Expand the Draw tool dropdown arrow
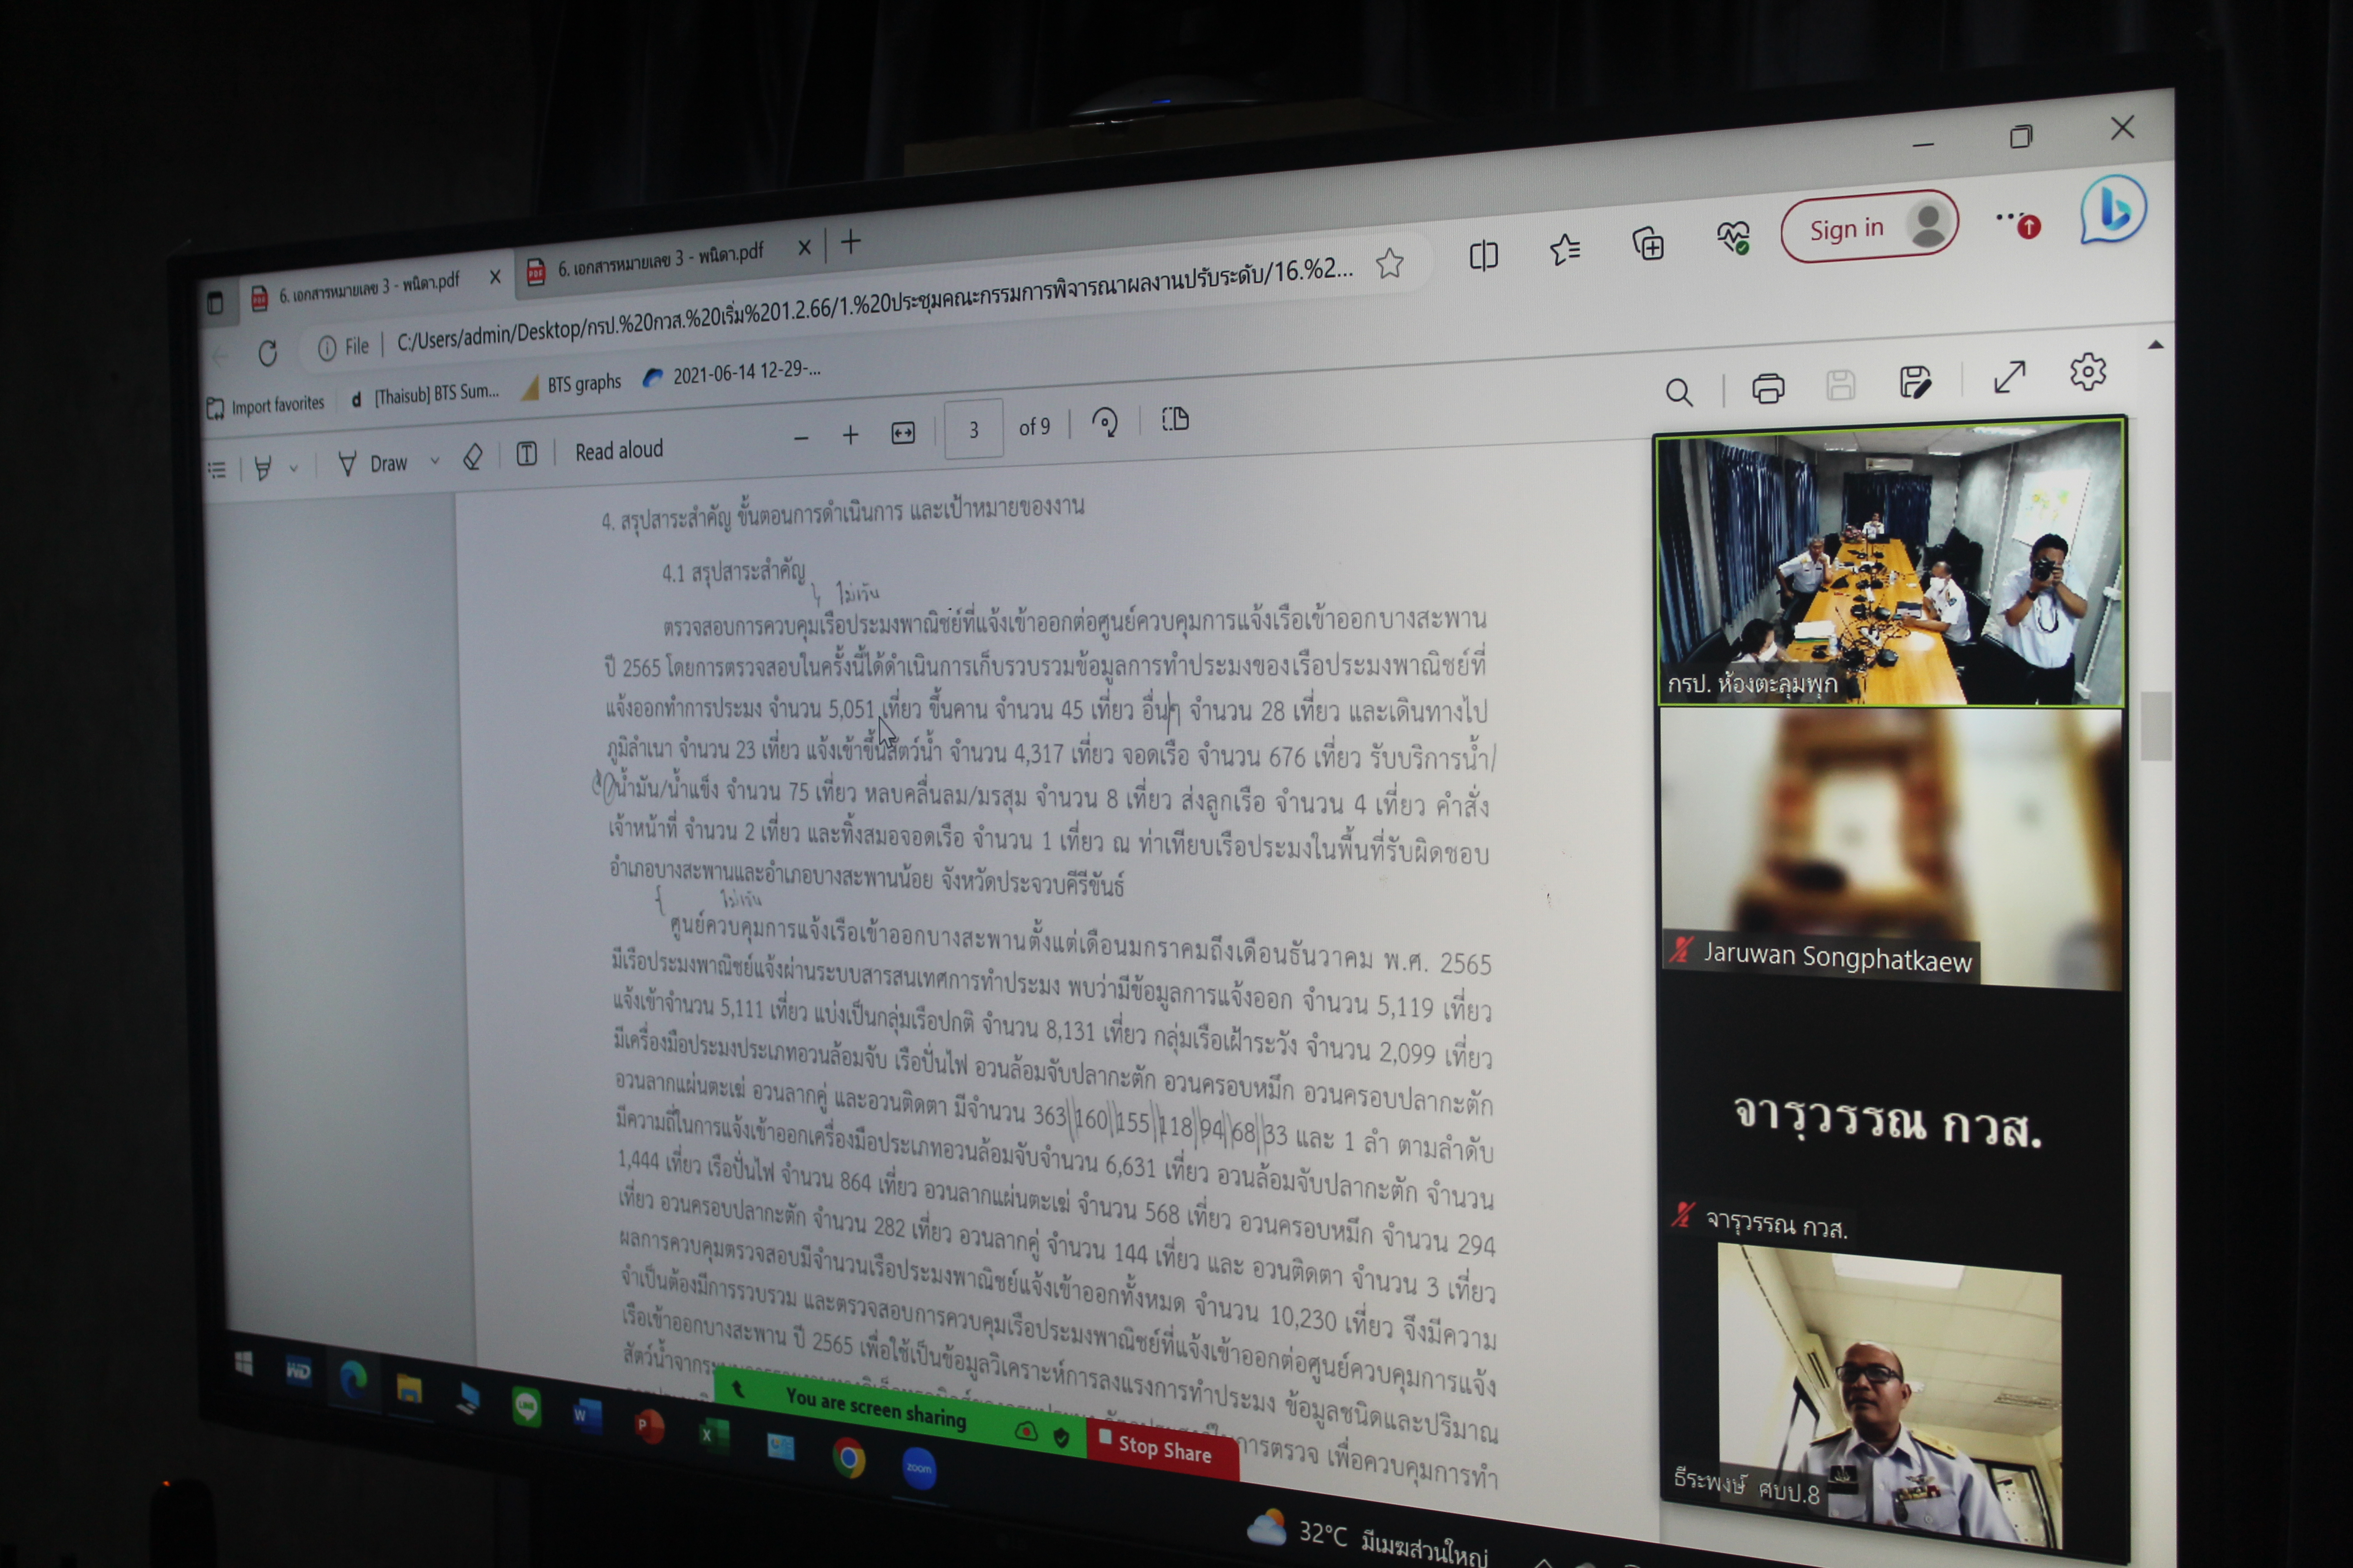Image resolution: width=2353 pixels, height=1568 pixels. 435,461
